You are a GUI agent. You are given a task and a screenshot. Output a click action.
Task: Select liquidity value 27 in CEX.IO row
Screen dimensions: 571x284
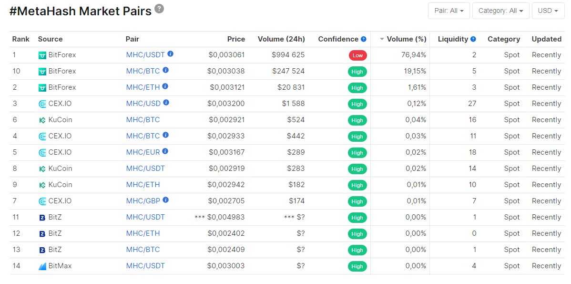click(x=472, y=103)
